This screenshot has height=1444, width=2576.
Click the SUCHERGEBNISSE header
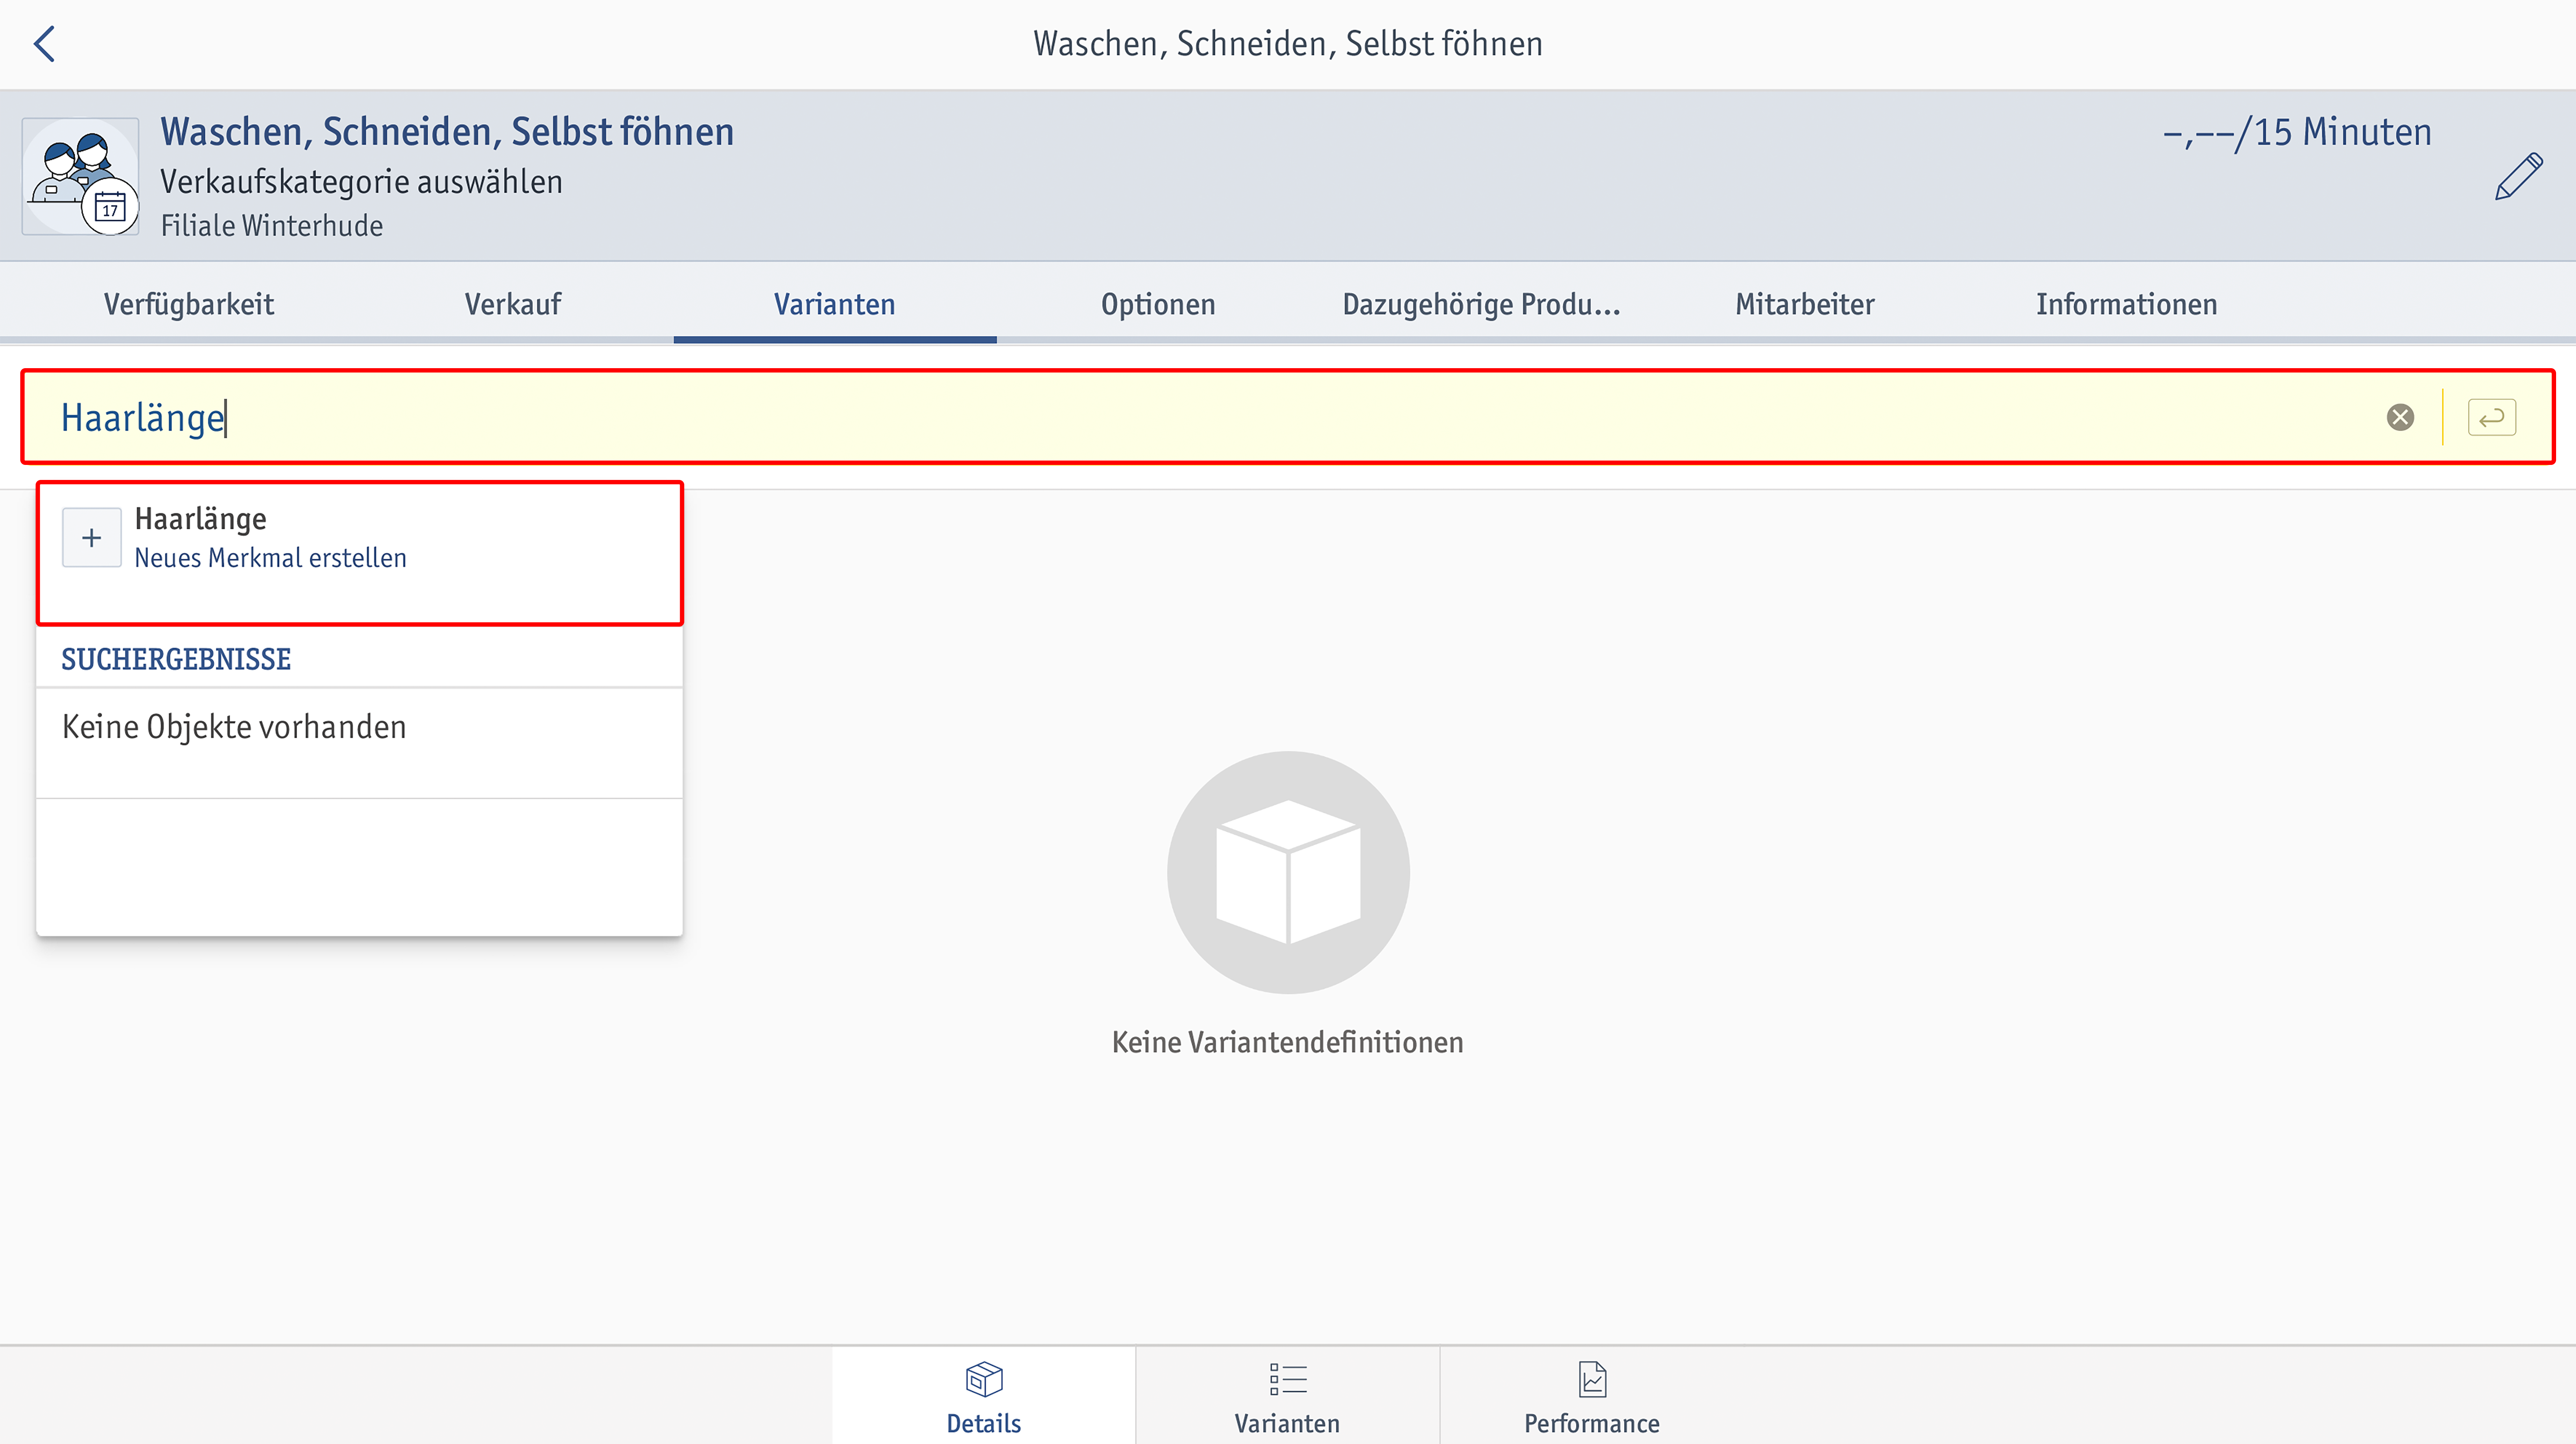coord(176,659)
